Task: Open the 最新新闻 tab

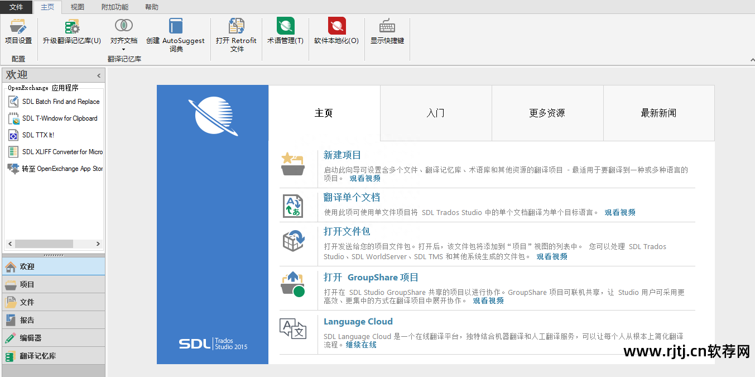Action: (x=658, y=113)
